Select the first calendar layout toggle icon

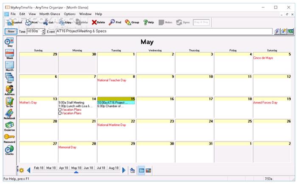pos(141,170)
